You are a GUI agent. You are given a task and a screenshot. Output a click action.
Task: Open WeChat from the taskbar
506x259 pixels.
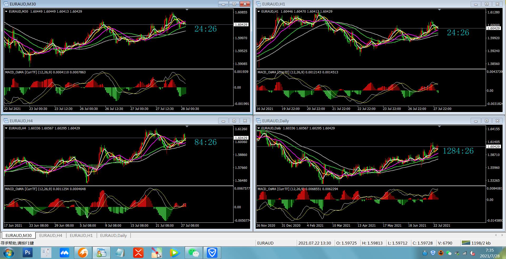pos(193,253)
